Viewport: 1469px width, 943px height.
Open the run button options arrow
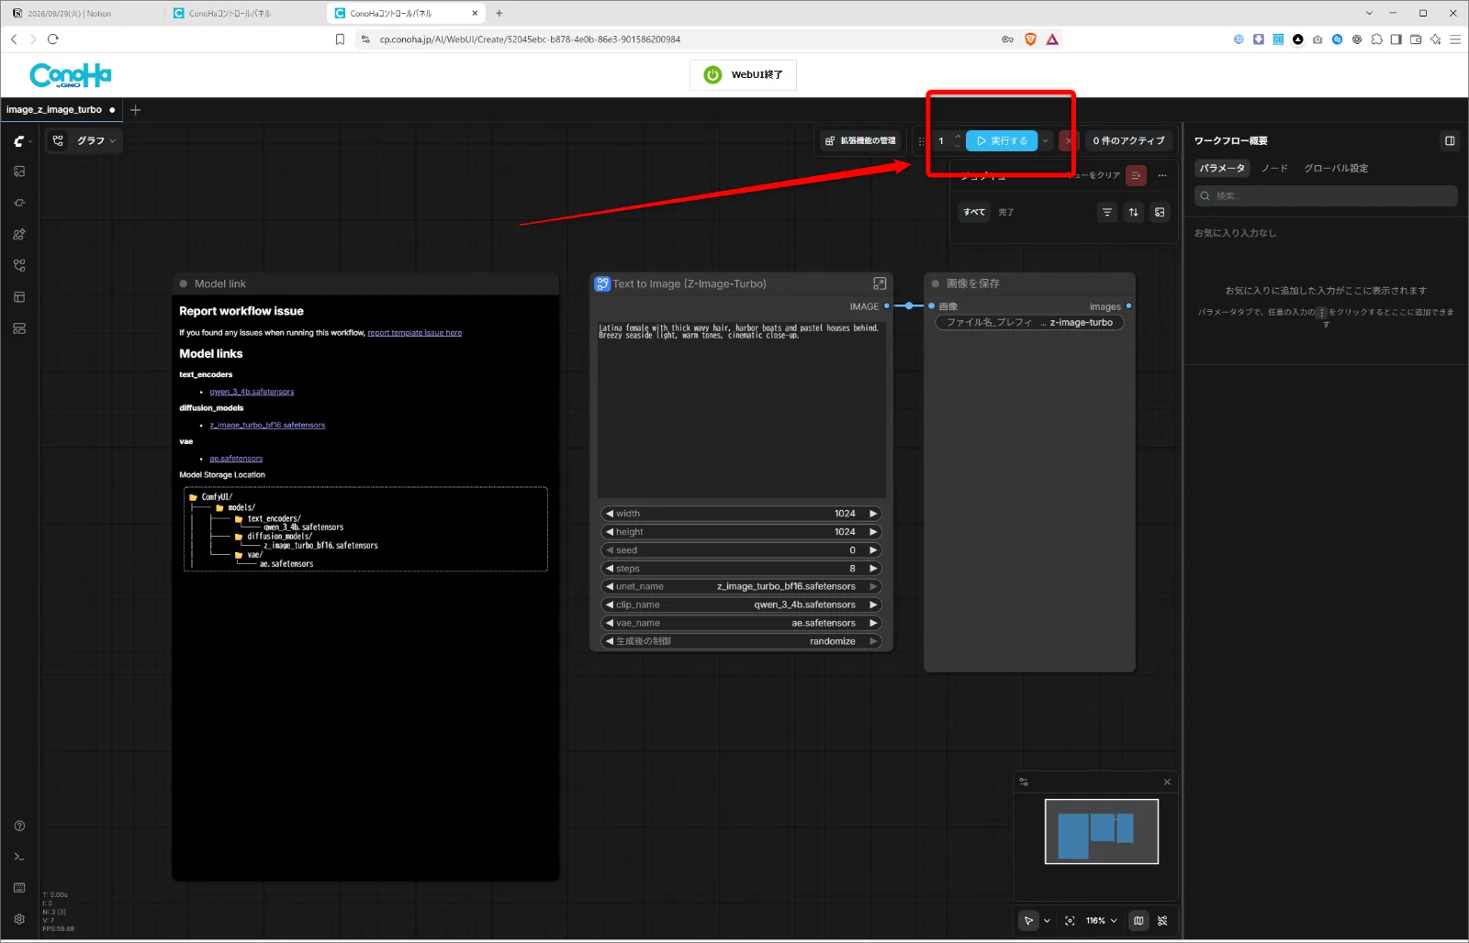[x=1045, y=141]
